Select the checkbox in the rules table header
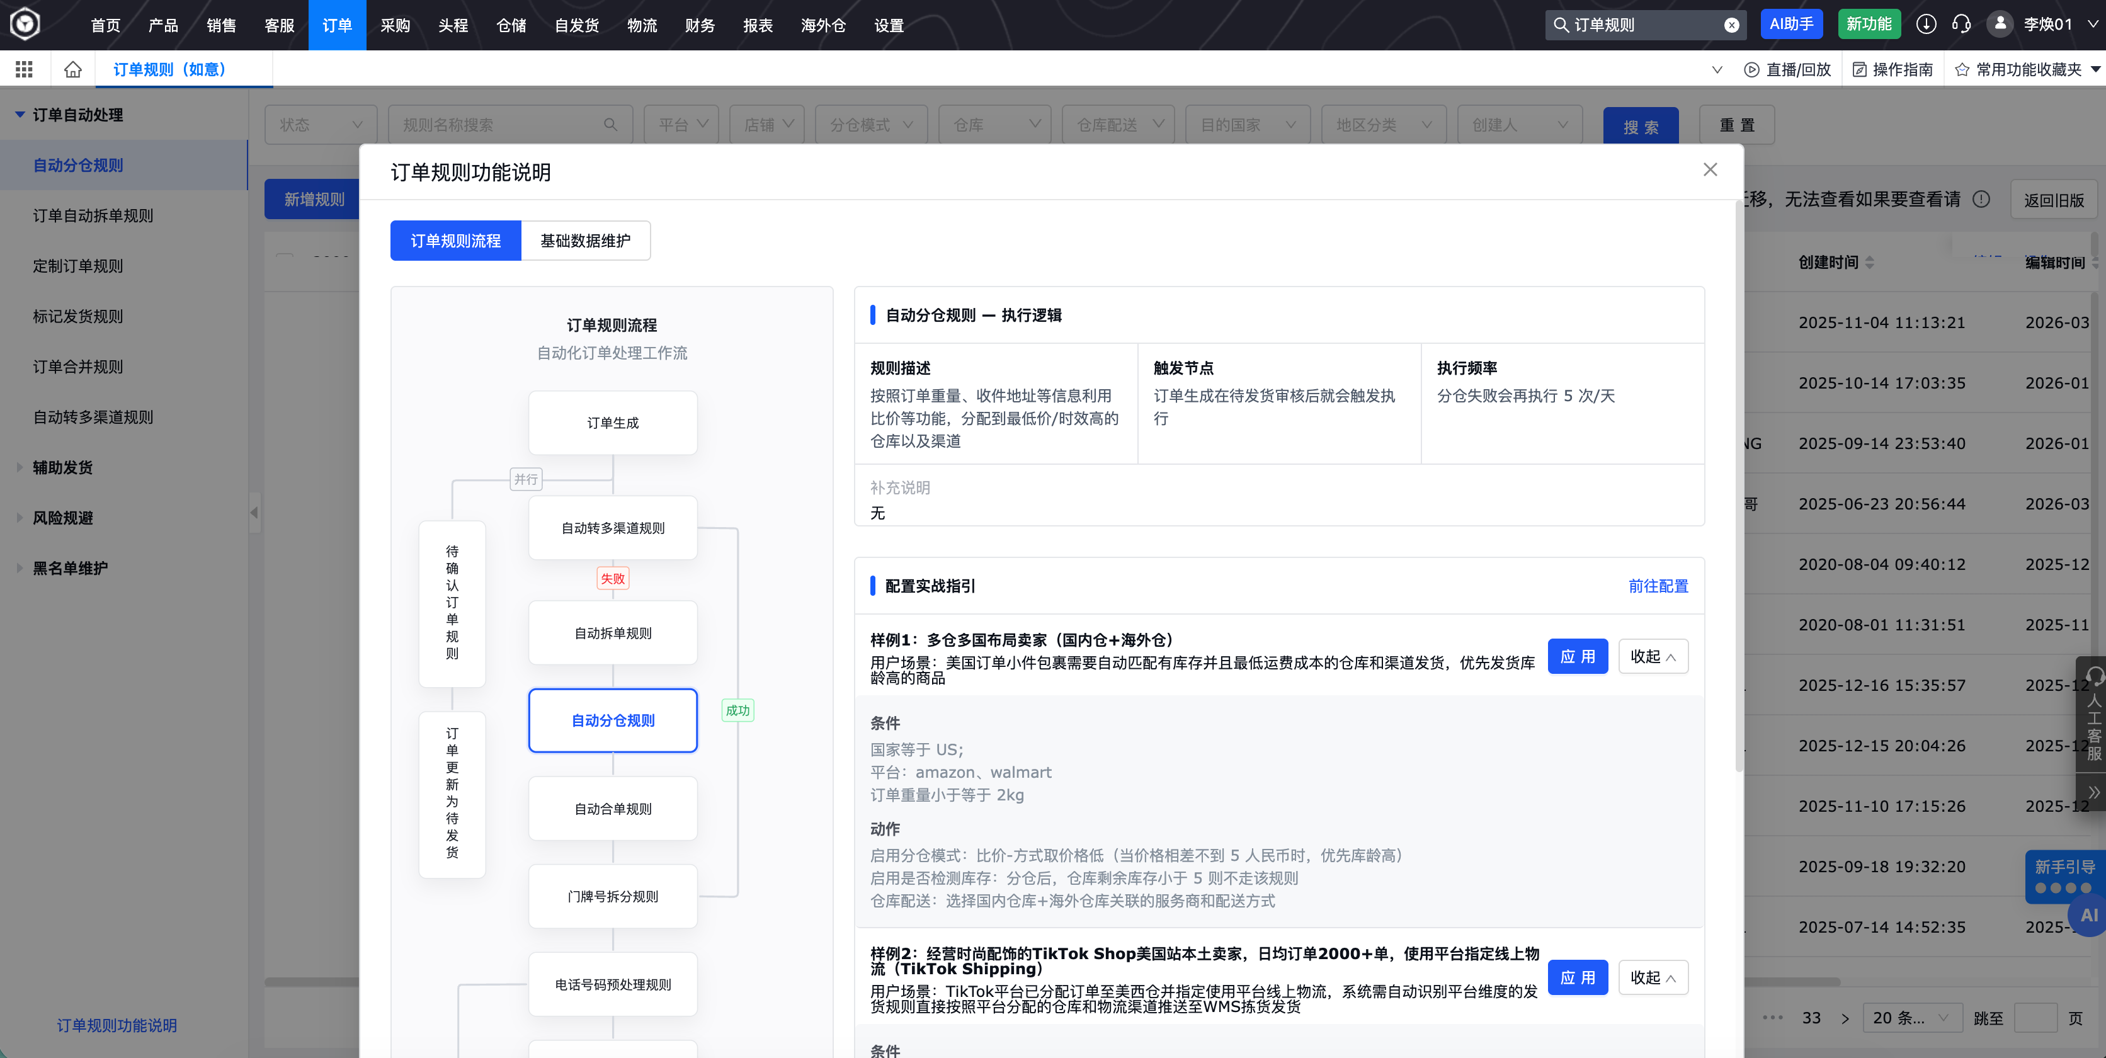2106x1058 pixels. tap(285, 258)
